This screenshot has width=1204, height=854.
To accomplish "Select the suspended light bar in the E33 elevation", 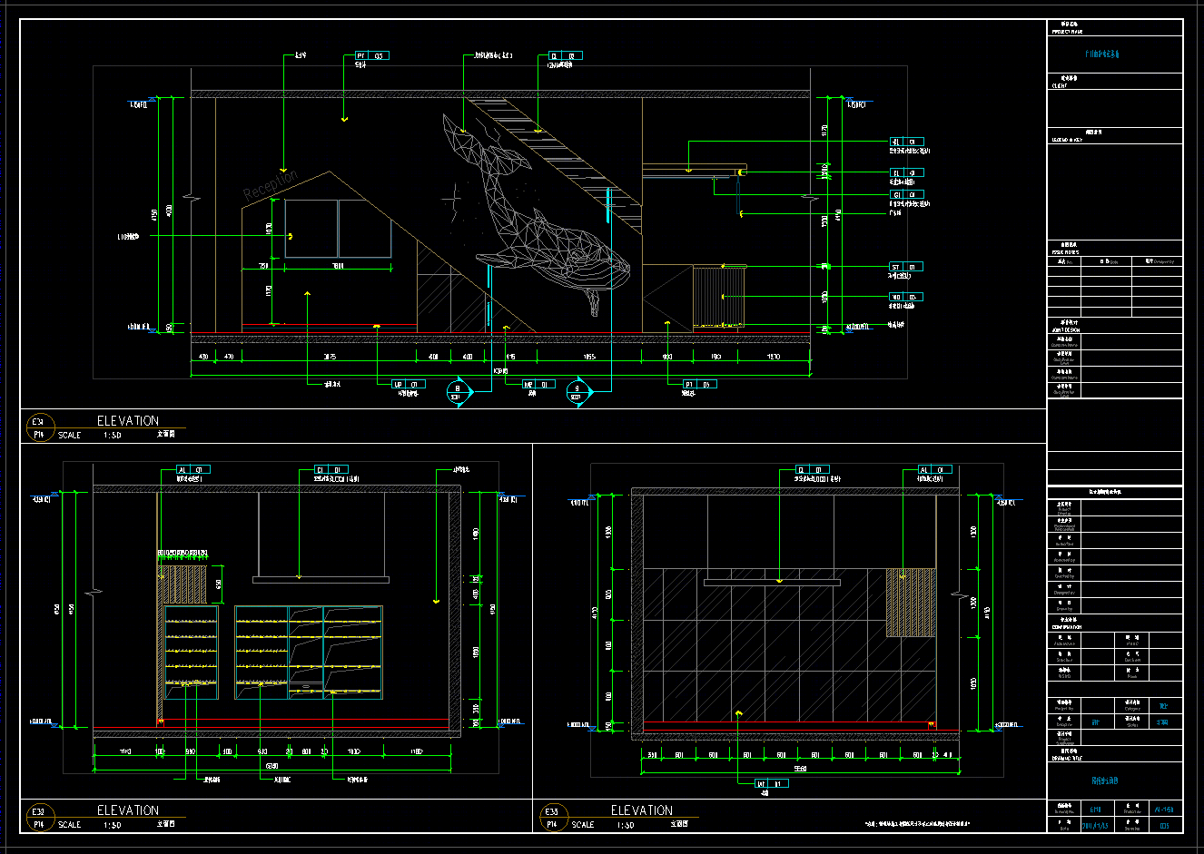I will [x=321, y=579].
